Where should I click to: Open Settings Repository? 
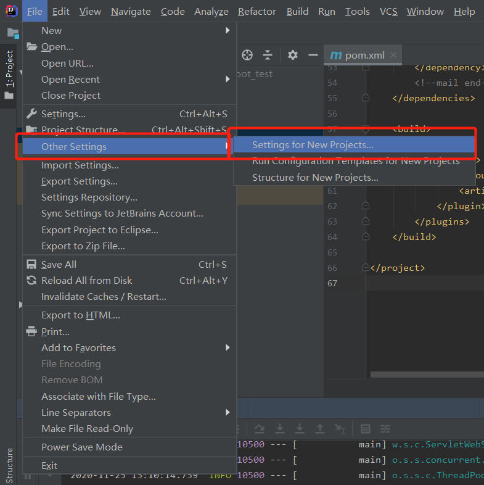click(129, 197)
